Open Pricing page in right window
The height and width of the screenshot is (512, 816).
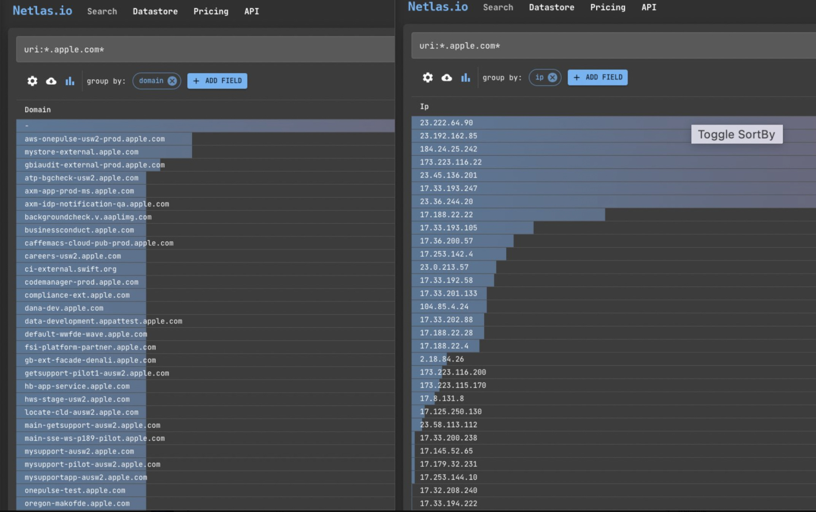coord(608,8)
